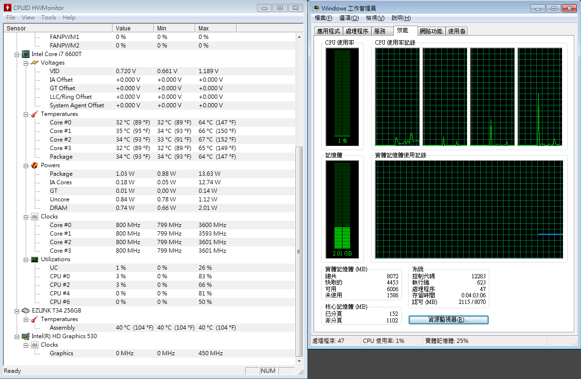
Task: Click the CPU Temperatures thermometer icon
Action: 35,114
